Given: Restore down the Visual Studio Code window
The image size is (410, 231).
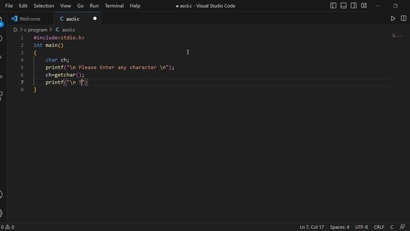Looking at the screenshot, I should tap(395, 6).
